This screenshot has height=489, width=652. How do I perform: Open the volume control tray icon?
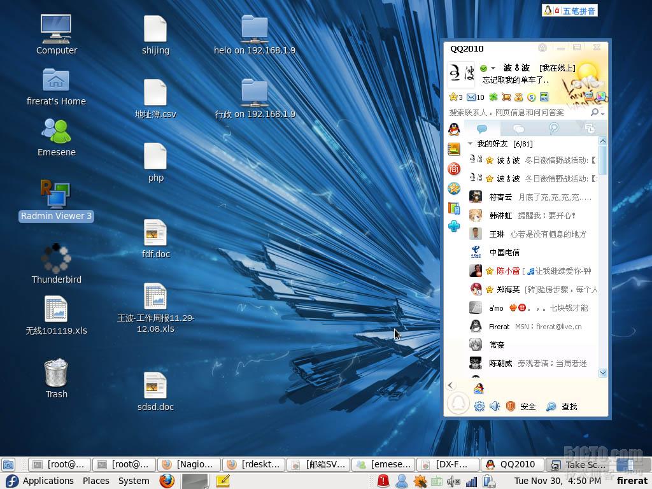(x=453, y=481)
